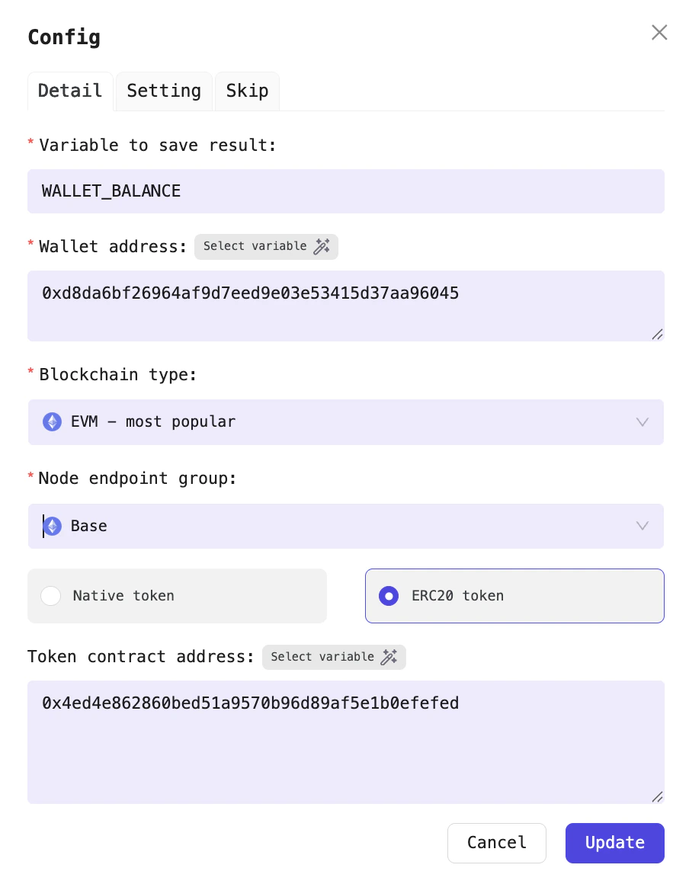The width and height of the screenshot is (689, 884).
Task: Select the Native token radio button
Action: pos(50,596)
